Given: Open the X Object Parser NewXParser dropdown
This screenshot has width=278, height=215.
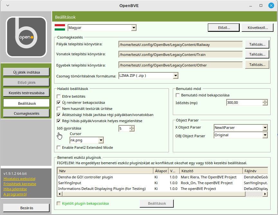Looking at the screenshot, I should point(265,128).
